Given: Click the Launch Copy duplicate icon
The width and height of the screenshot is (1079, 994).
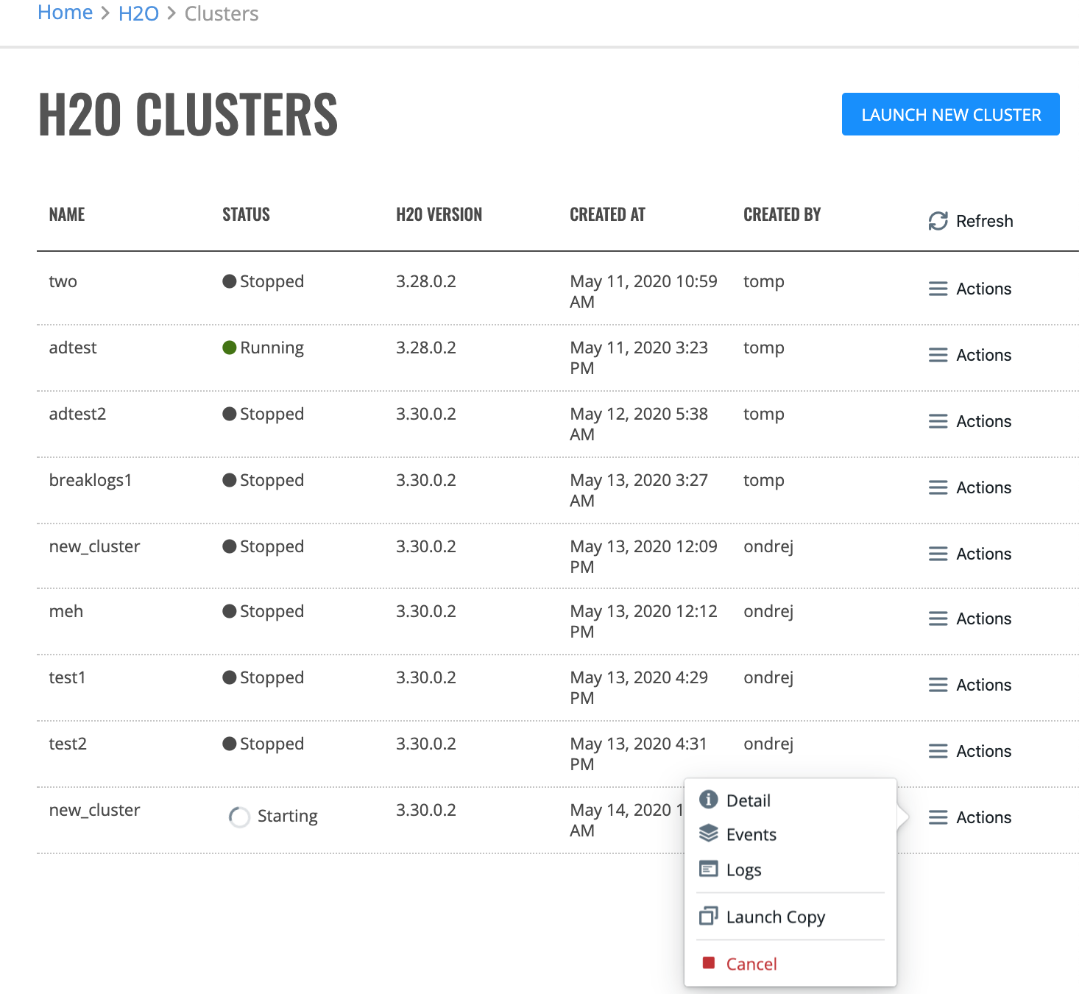Looking at the screenshot, I should tap(708, 916).
